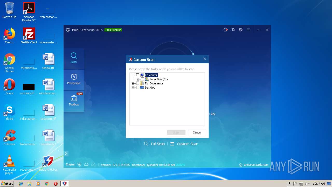
Task: Launch Google Chrome desktop shortcut
Action: tap(9, 63)
